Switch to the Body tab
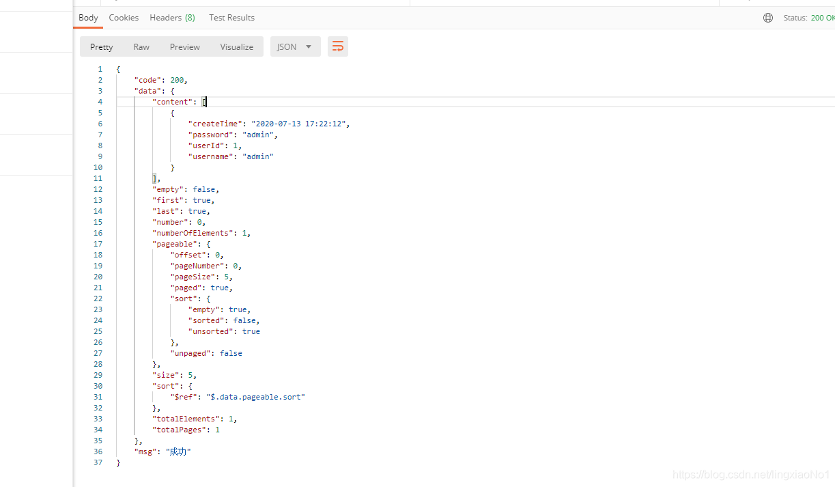 (88, 18)
